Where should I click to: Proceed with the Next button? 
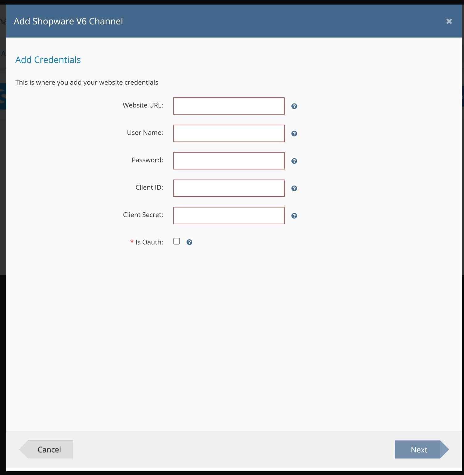coord(419,449)
